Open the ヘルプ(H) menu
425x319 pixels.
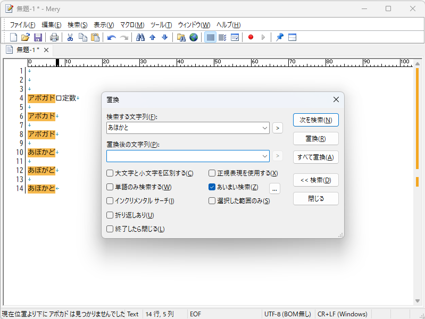(x=229, y=25)
